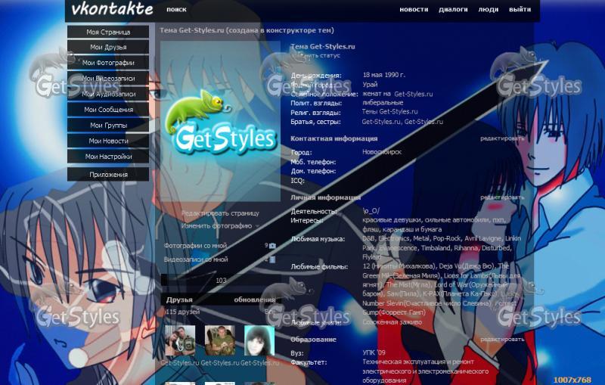
Task: Open Мои Сообщения sidebar button
Action: coord(108,110)
